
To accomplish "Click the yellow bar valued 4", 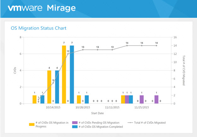I will coord(49,87).
